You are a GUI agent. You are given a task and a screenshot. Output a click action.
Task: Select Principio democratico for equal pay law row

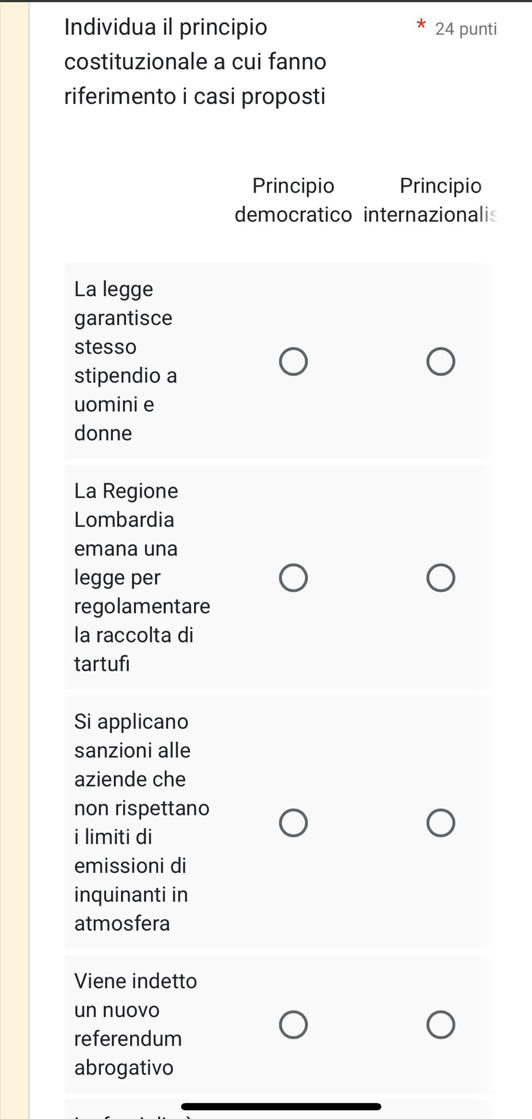click(x=293, y=362)
